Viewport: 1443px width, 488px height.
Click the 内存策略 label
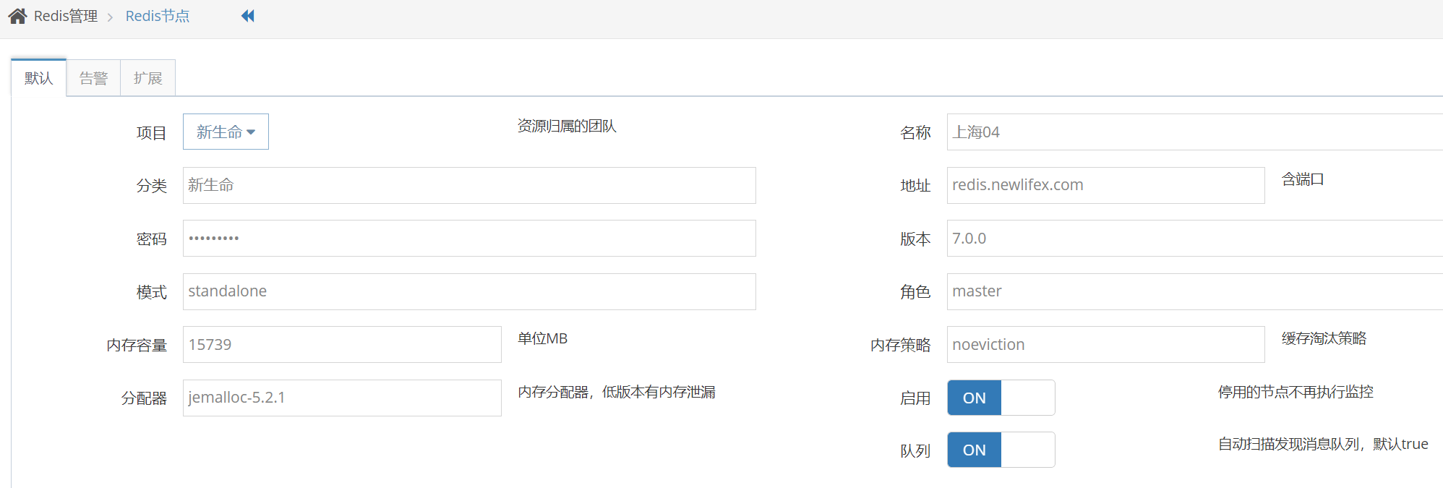pos(901,345)
